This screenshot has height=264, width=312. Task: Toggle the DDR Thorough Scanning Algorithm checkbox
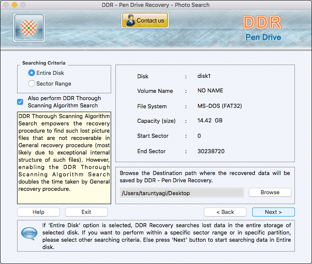tap(20, 102)
